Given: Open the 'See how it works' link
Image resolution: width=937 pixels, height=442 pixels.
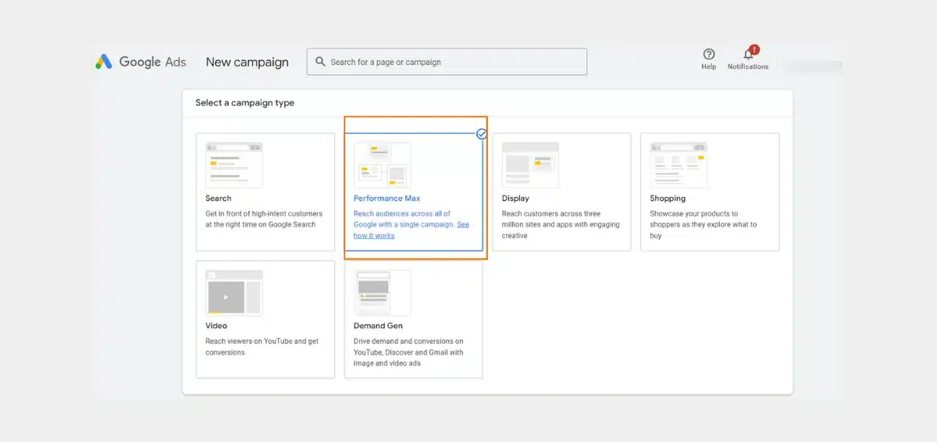Looking at the screenshot, I should point(411,230).
